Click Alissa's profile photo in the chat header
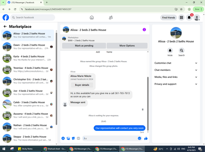Image resolution: width=205 pixels, height=152 pixels. [x=66, y=30]
